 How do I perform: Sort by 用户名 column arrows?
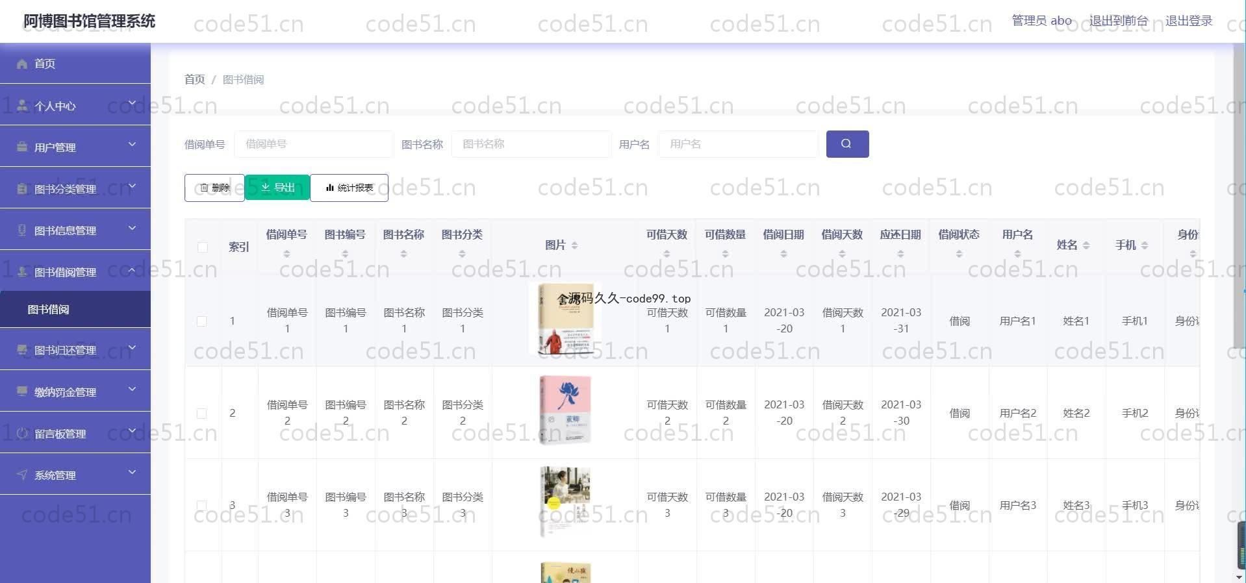coord(1017,254)
